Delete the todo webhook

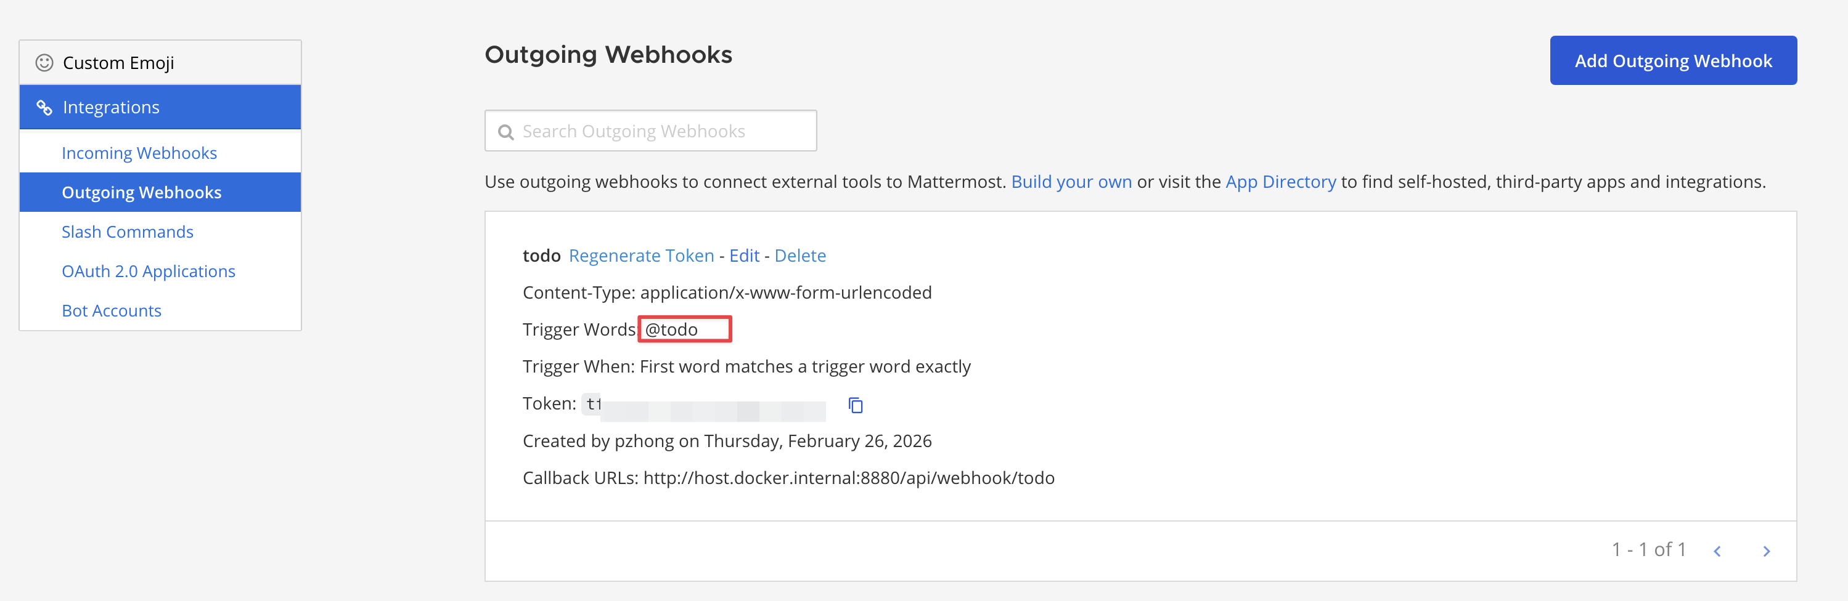[800, 256]
